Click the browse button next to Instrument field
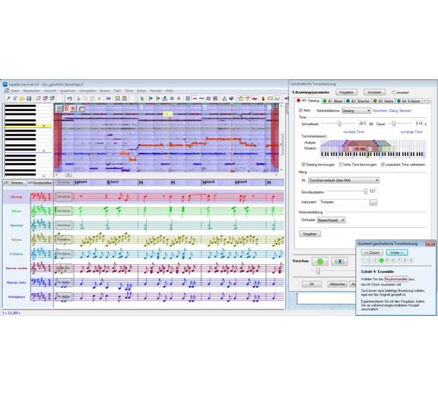The image size is (438, 395). coord(373,202)
